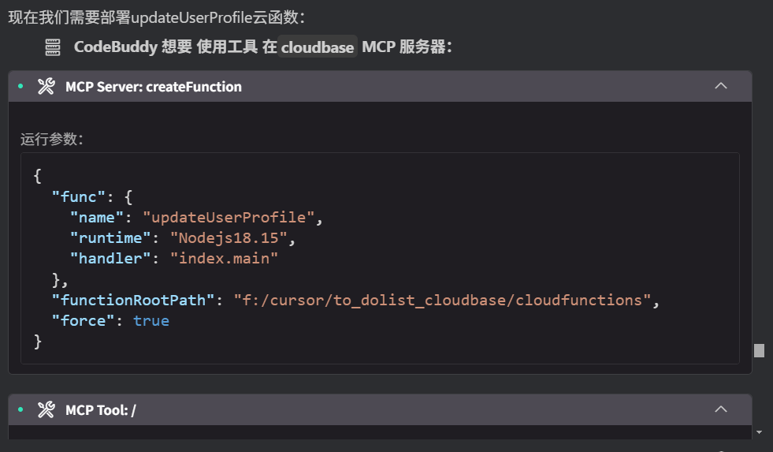This screenshot has height=452, width=773.
Task: Click the wrench icon in the createFunction header
Action: click(46, 87)
